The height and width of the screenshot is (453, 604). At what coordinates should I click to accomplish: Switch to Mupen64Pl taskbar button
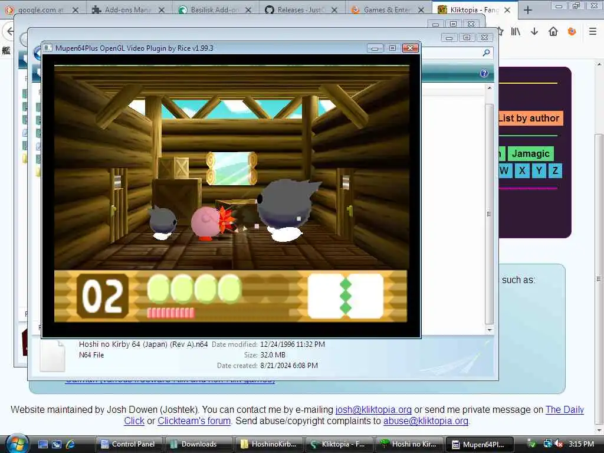tap(479, 444)
